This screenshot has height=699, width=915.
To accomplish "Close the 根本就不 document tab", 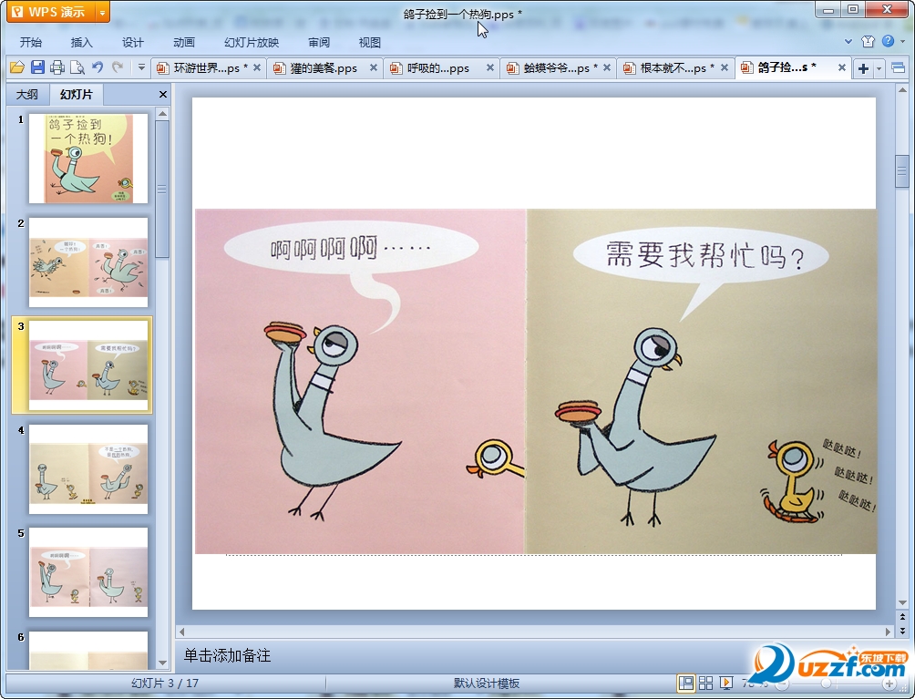I will [x=725, y=67].
